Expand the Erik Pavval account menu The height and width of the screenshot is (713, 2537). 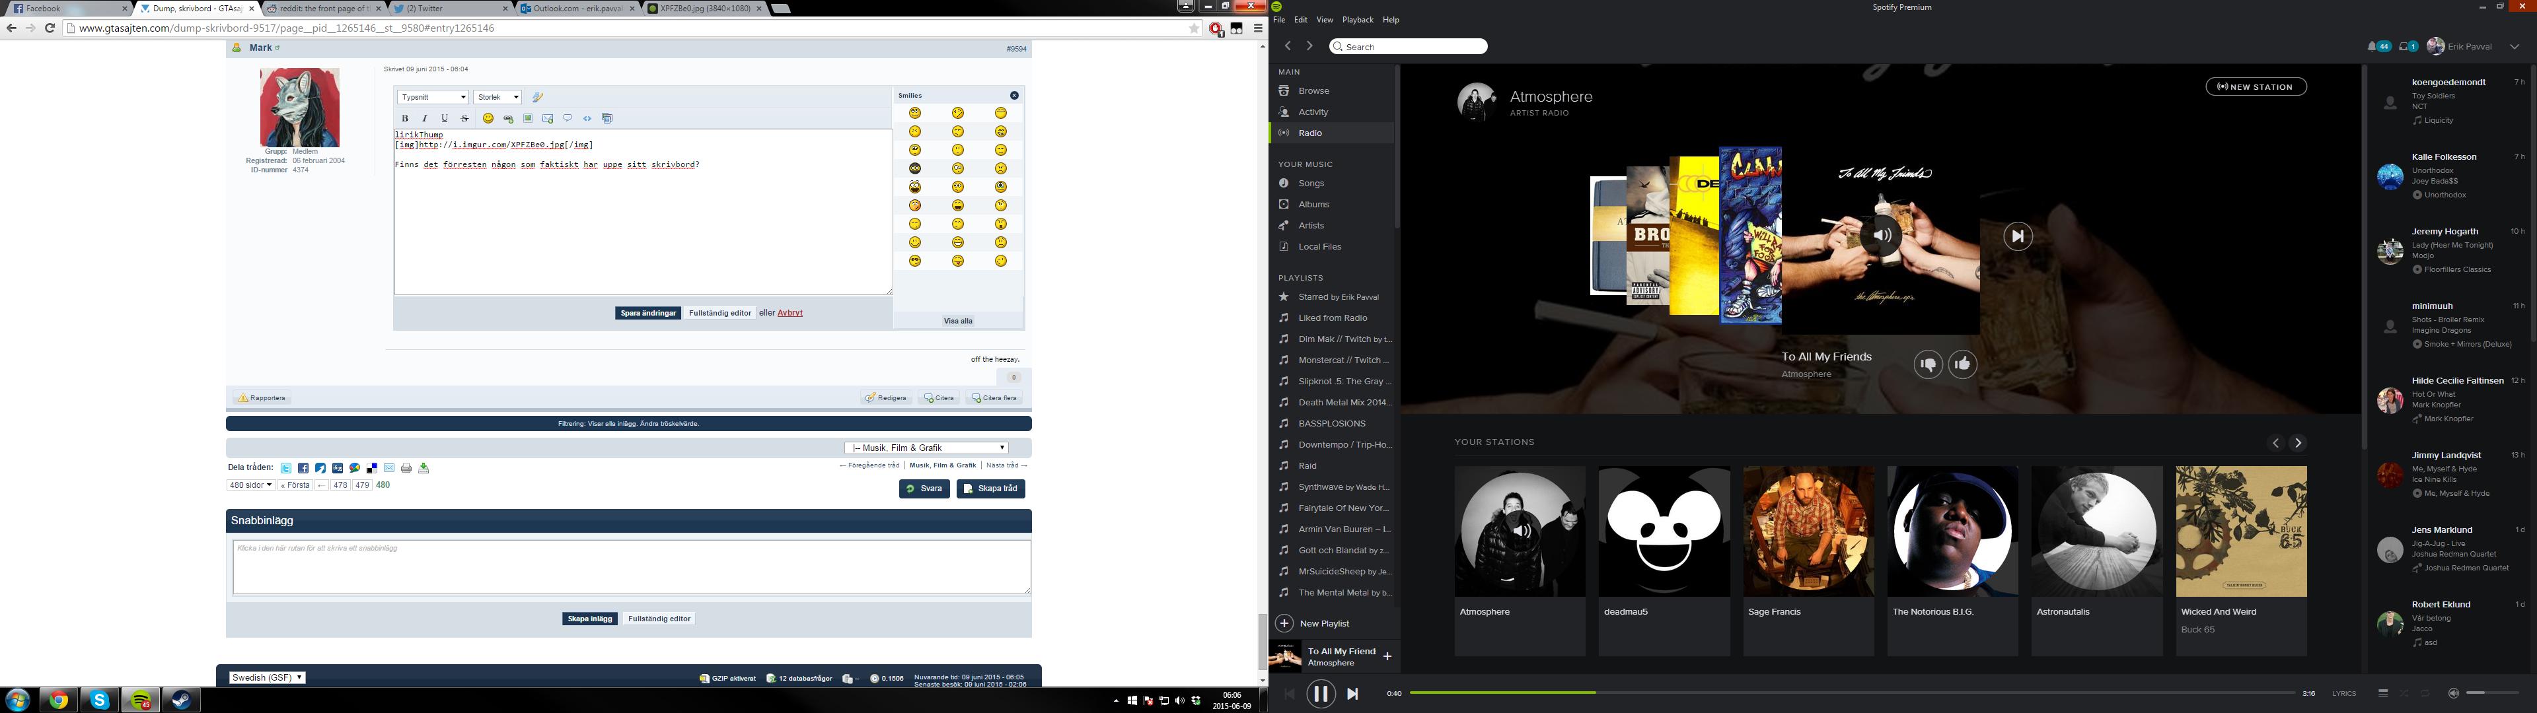2513,46
